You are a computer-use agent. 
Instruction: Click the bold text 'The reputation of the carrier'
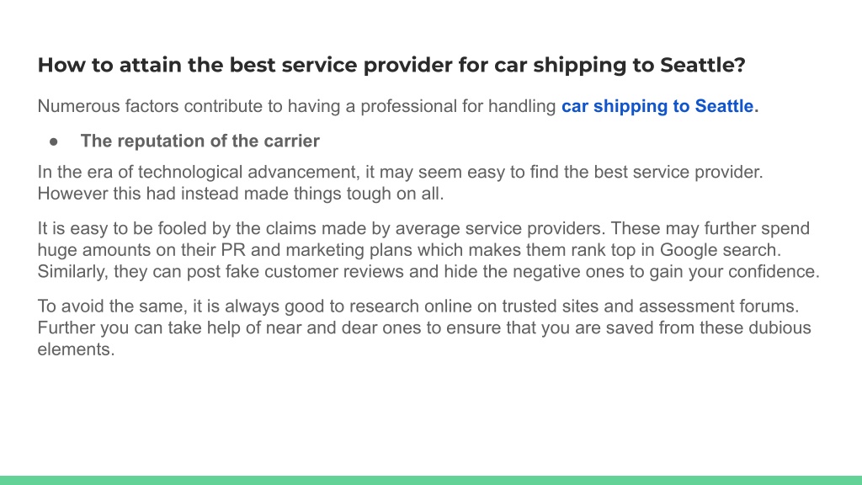(x=200, y=141)
